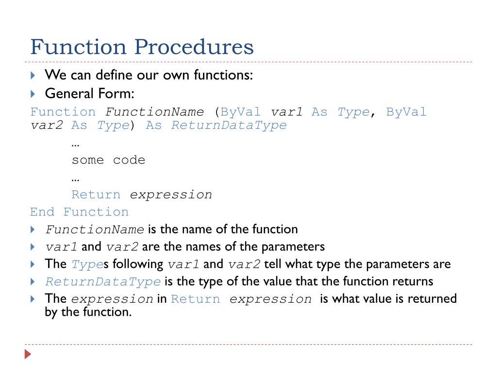Click the italic "FunctionName" in the code line
497x372 pixels.
(x=154, y=112)
